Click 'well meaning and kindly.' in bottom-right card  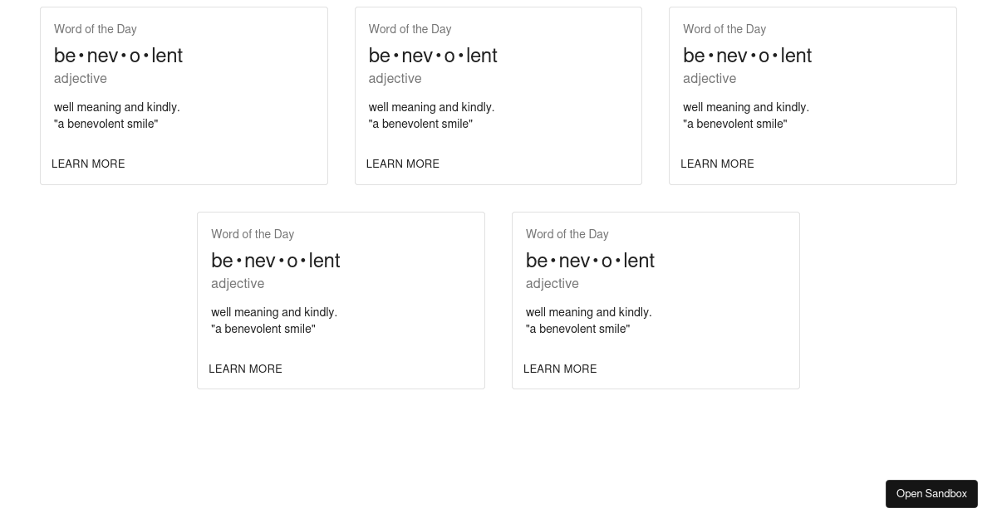click(589, 312)
